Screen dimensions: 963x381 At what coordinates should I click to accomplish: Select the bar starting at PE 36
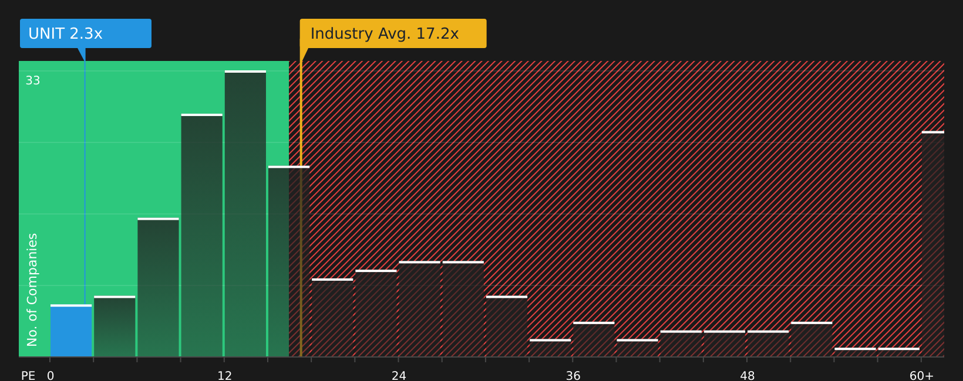coord(594,339)
